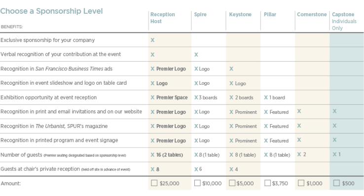Mark the $1,000 Cornerstone checkbox

pos(301,183)
